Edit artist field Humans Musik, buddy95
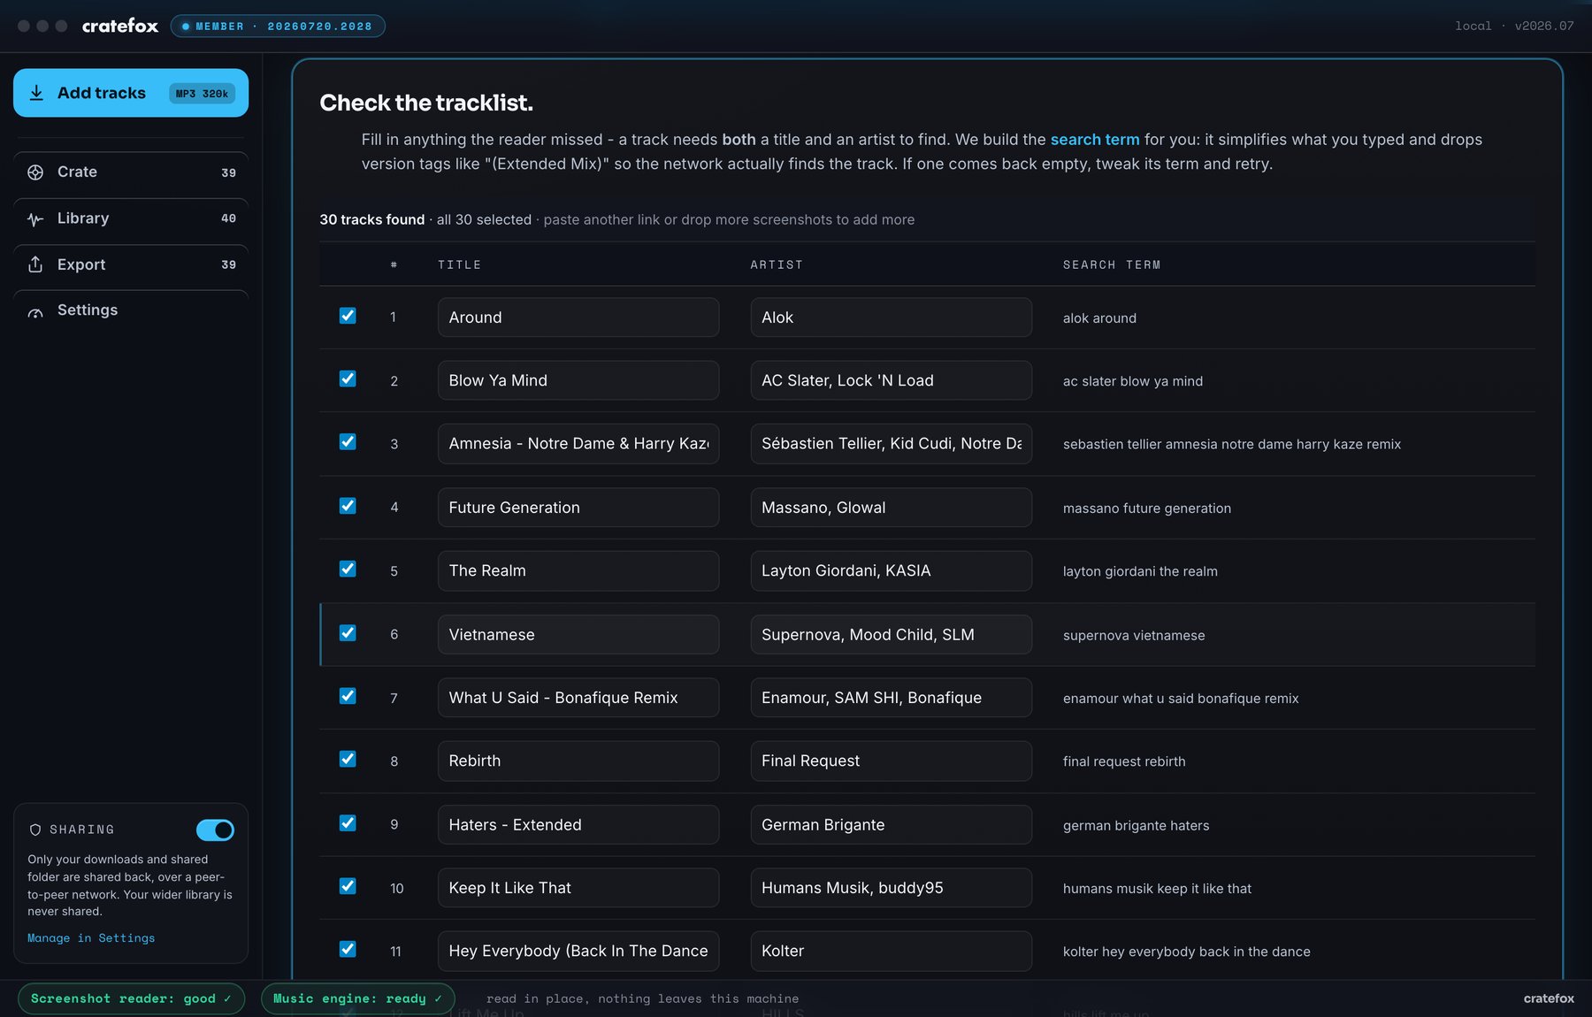The width and height of the screenshot is (1592, 1017). [892, 888]
